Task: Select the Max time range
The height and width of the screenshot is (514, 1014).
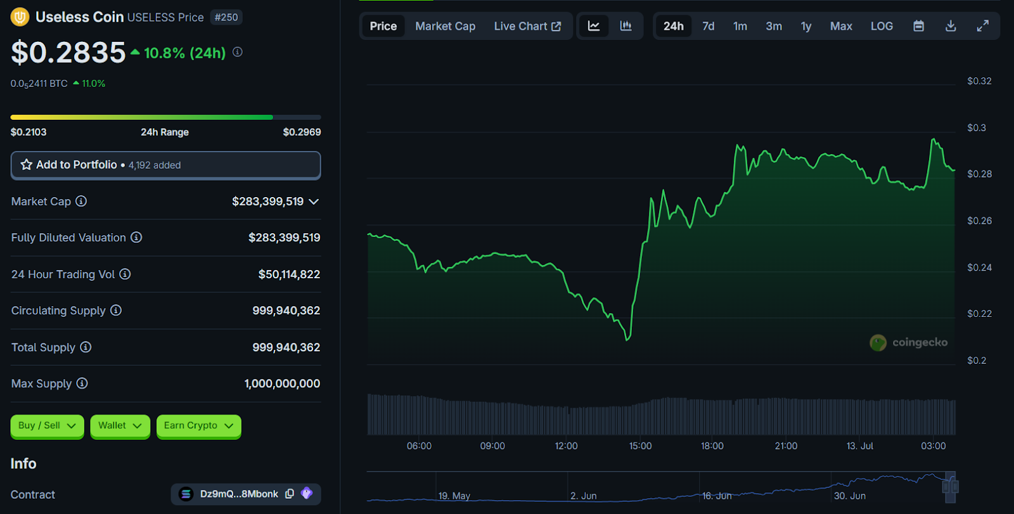Action: (841, 26)
